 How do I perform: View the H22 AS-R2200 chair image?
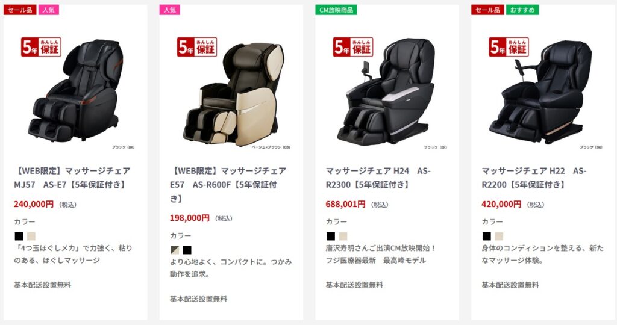click(543, 91)
